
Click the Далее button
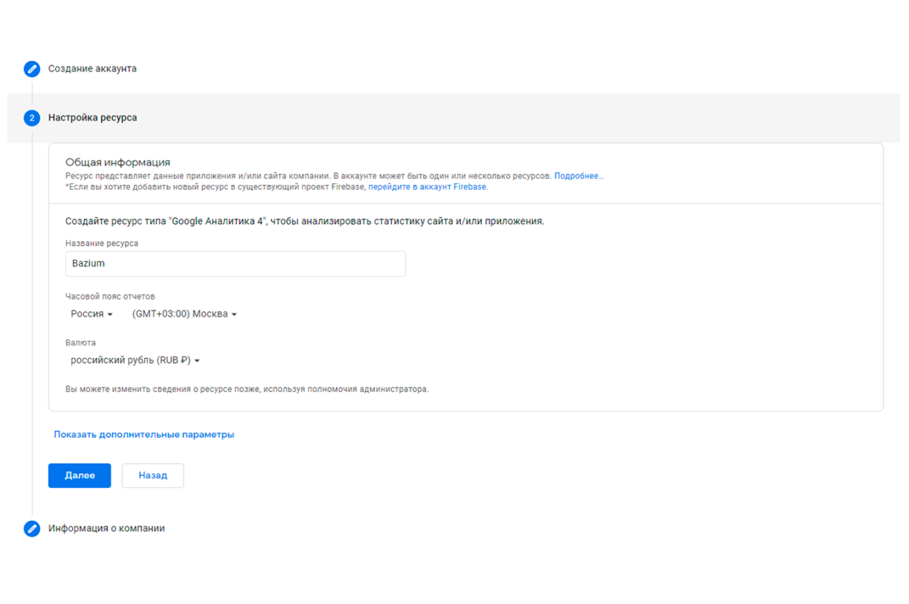(79, 476)
